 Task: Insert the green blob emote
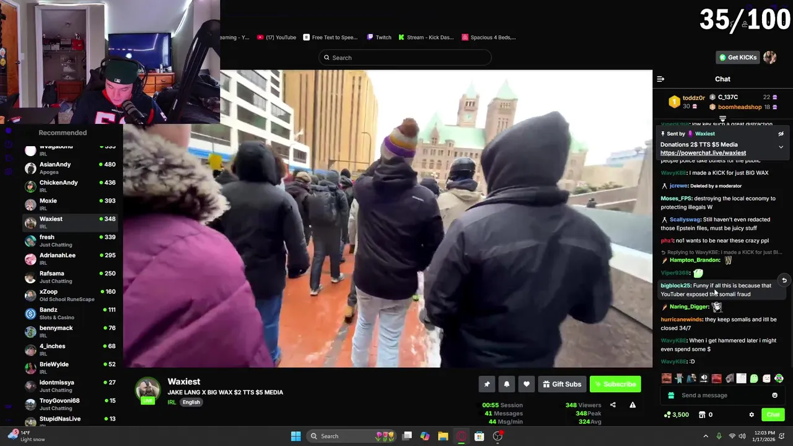coord(754,378)
